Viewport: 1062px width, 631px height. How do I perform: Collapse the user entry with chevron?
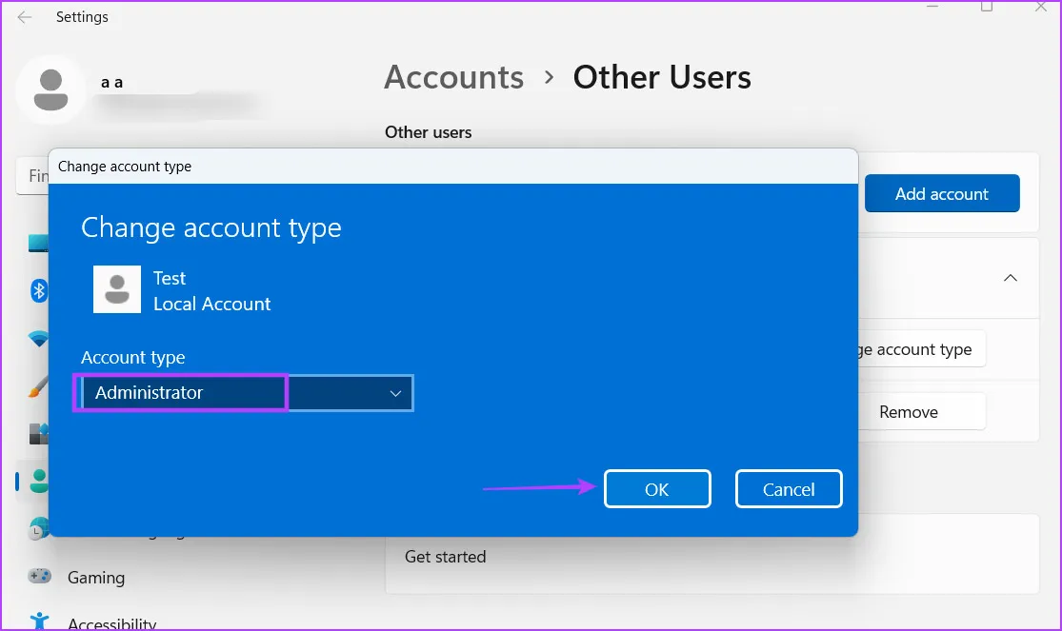point(1011,278)
